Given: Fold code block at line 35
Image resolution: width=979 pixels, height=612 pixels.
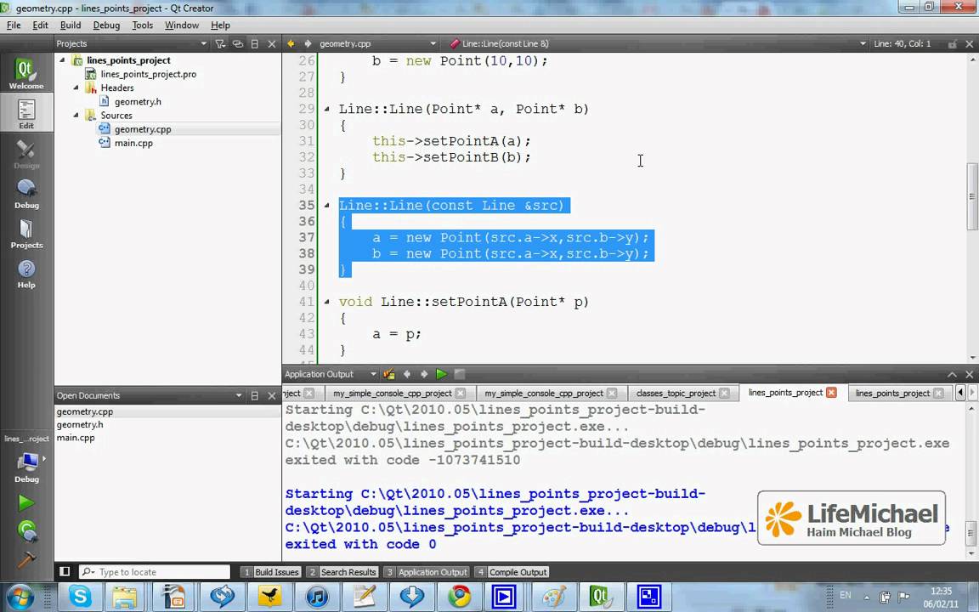Looking at the screenshot, I should pos(326,206).
